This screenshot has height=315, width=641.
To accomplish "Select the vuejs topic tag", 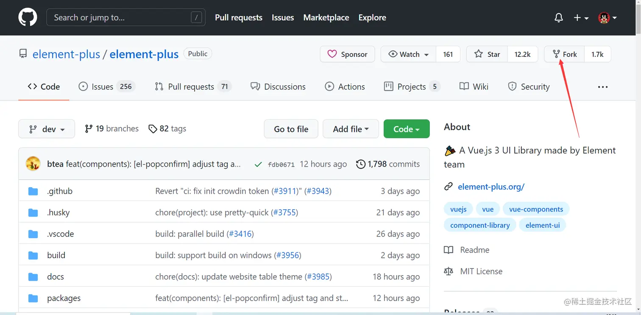I will tap(458, 209).
